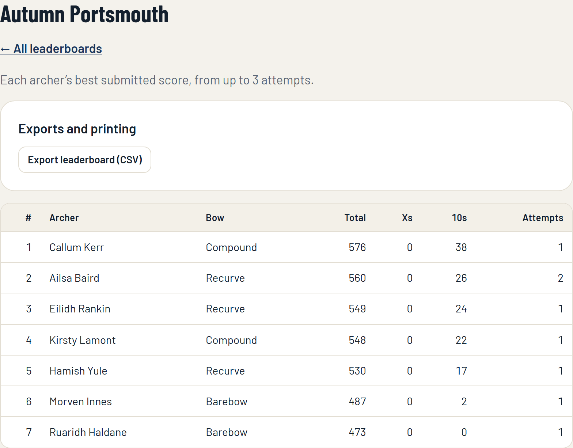Click total score 576

pyautogui.click(x=357, y=247)
